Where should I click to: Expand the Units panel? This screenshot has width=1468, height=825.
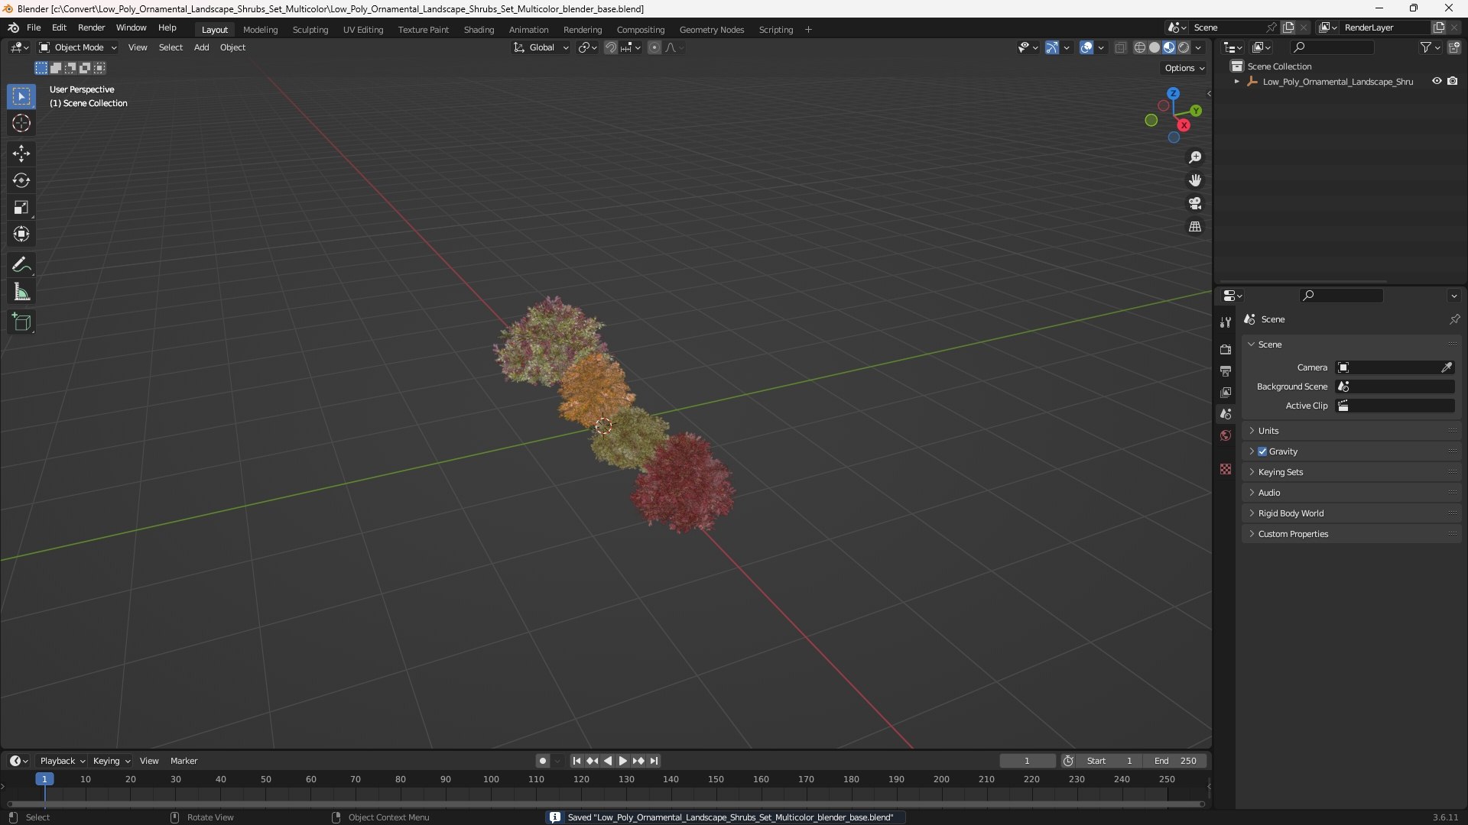pos(1351,431)
